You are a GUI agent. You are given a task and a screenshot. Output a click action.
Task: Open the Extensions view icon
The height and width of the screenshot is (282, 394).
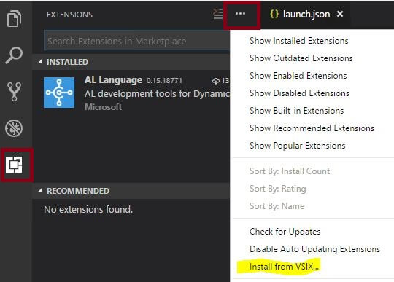[14, 165]
